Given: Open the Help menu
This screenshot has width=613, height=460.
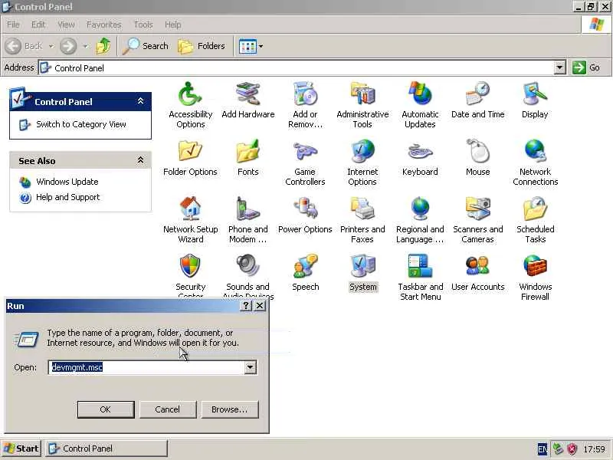Looking at the screenshot, I should point(172,25).
